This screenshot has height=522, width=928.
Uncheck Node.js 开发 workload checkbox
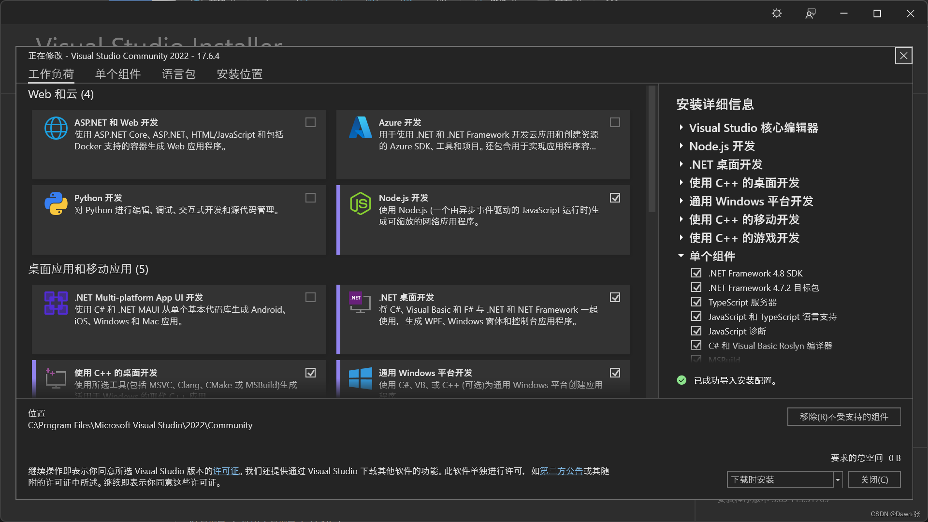(x=615, y=198)
